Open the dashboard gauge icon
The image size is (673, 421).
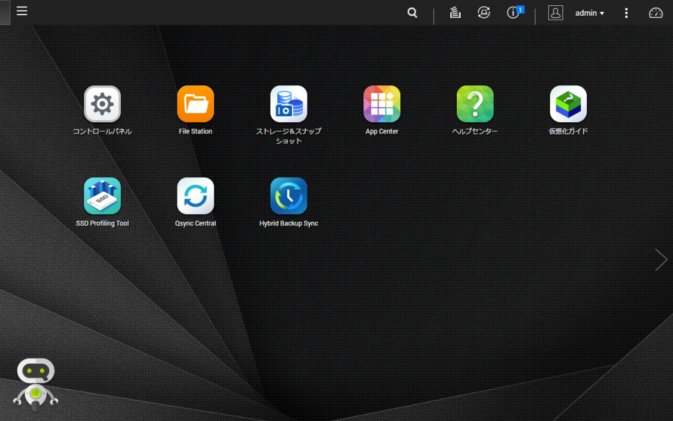point(655,12)
